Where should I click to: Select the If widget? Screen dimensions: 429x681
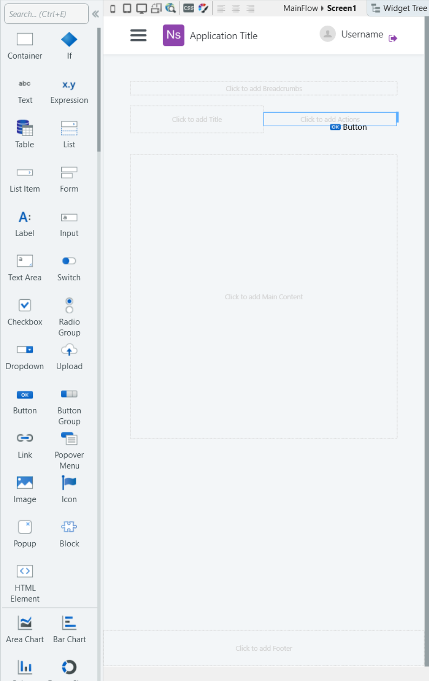(x=69, y=46)
